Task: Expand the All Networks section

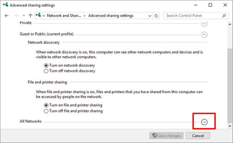Action: click(204, 122)
